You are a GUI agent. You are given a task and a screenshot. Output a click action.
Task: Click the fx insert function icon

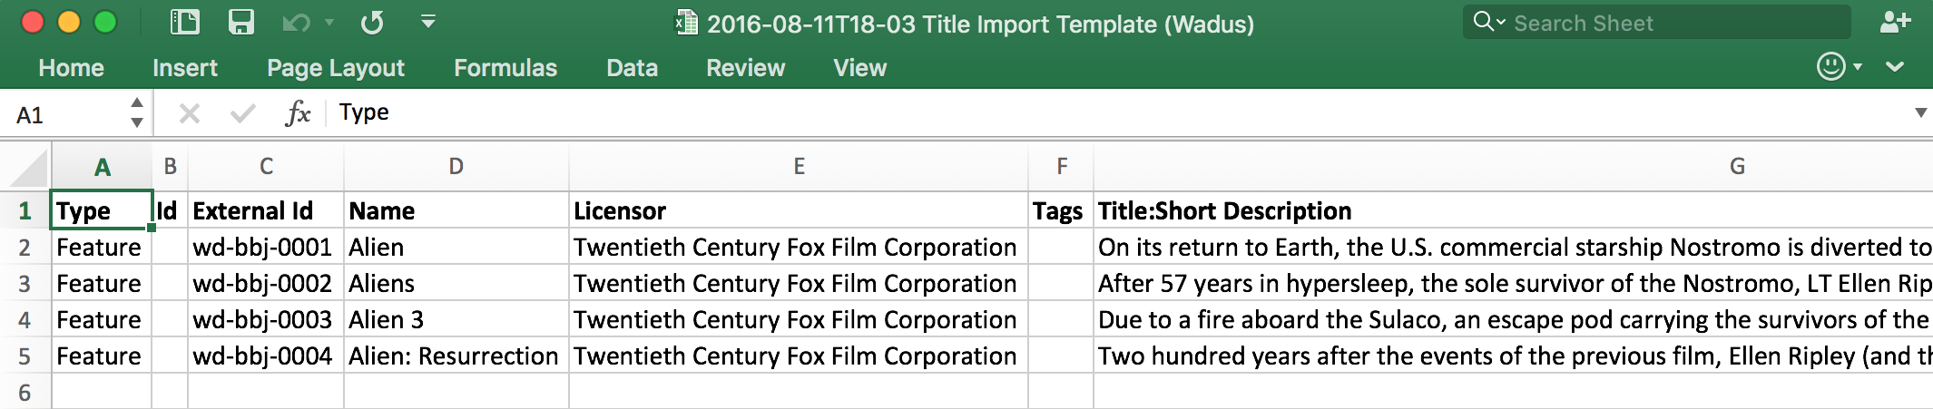(x=298, y=113)
